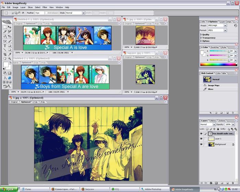Viewport: 240px width, 192px height.
Task: Toggle the Anti-aliased checkbox
Action: tap(46, 13)
